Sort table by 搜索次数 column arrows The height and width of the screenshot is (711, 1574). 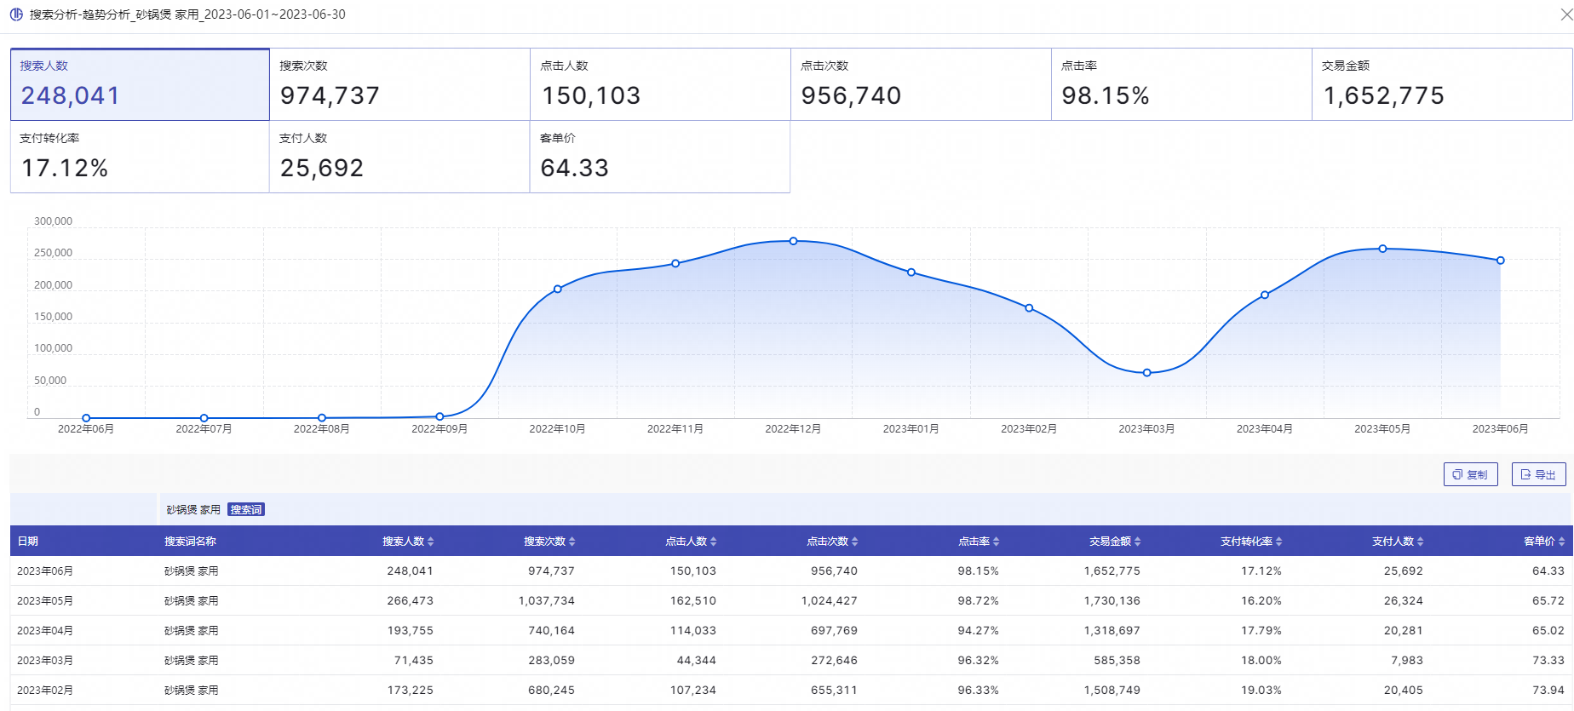(572, 542)
